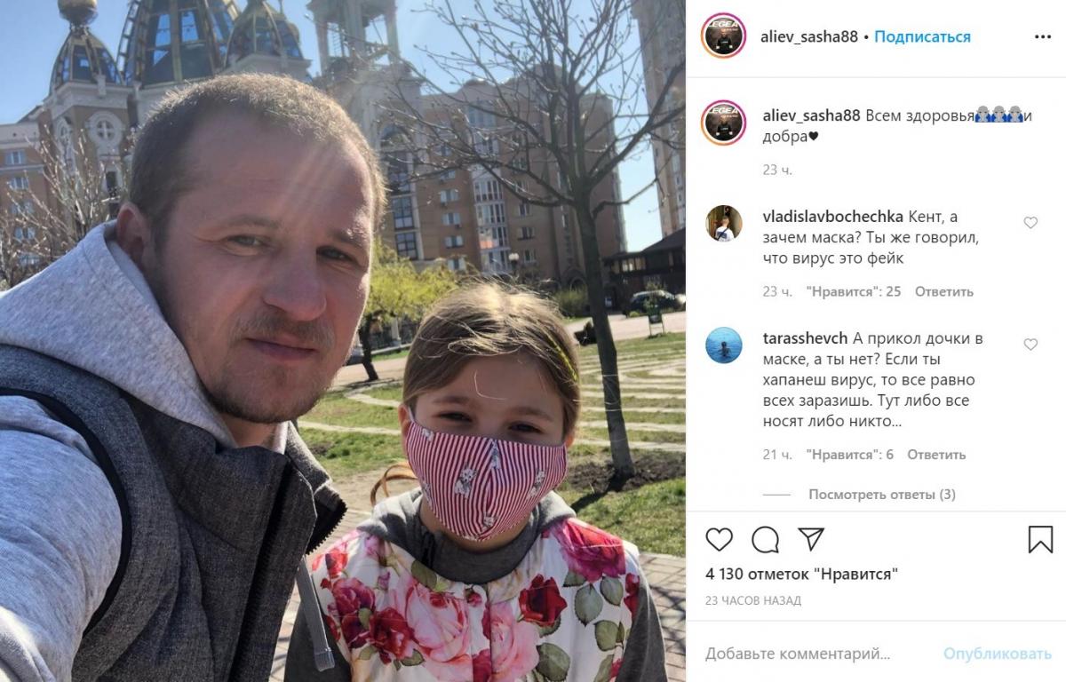Open the three-dot options menu
This screenshot has height=682, width=1066.
tap(1043, 36)
